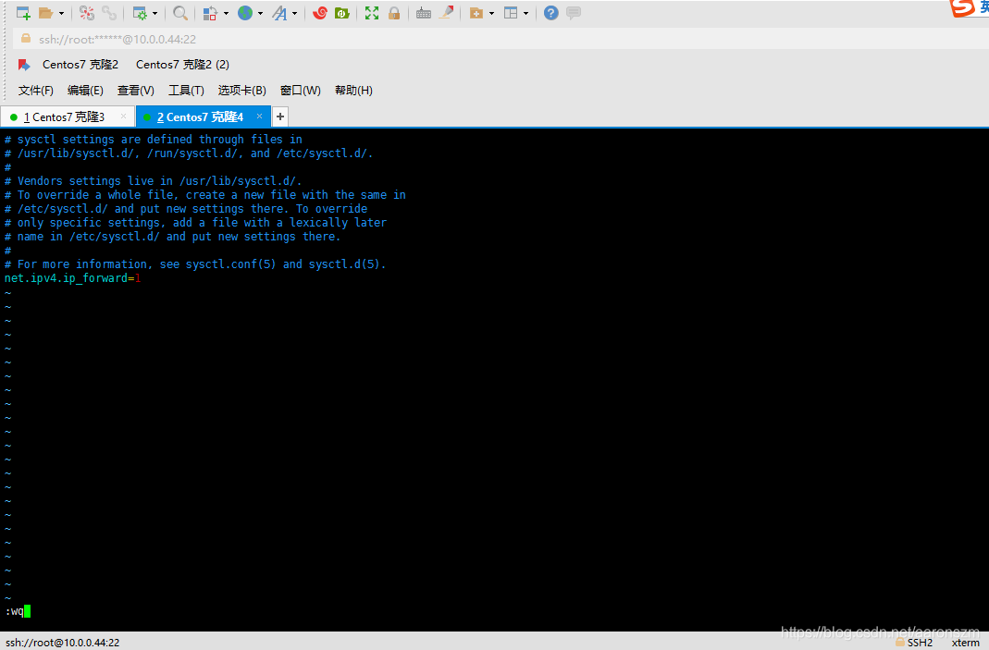Open the 窗口(W) menu
This screenshot has height=650, width=989.
pyautogui.click(x=301, y=91)
